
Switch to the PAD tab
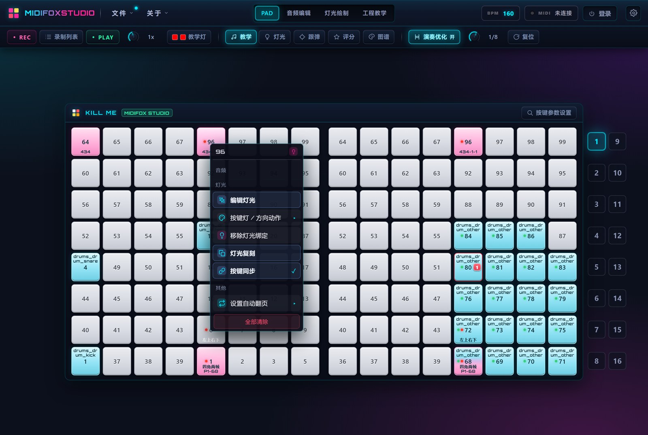(267, 13)
